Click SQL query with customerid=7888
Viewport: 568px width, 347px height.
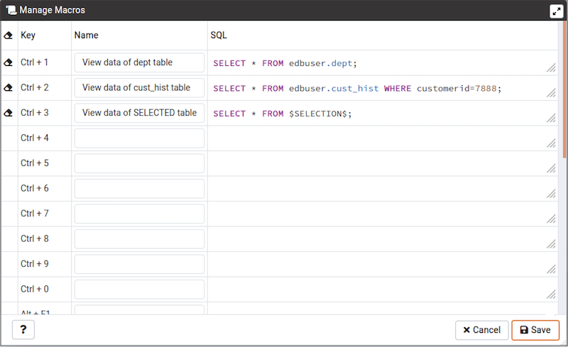pyautogui.click(x=357, y=89)
